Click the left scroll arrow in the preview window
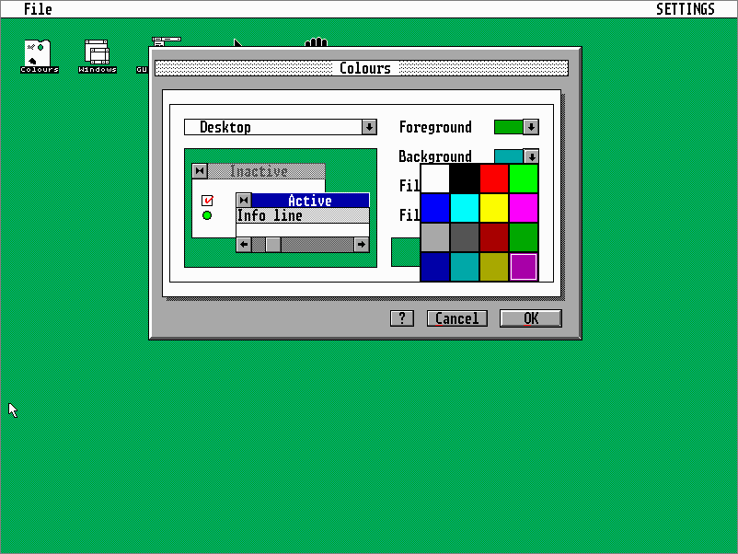Image resolution: width=738 pixels, height=554 pixels. [x=243, y=244]
